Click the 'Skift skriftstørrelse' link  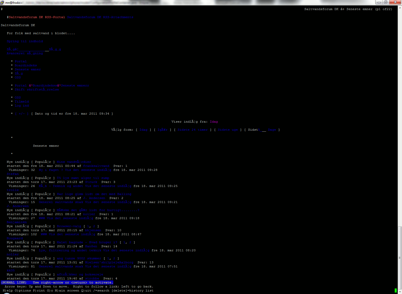(x=37, y=90)
